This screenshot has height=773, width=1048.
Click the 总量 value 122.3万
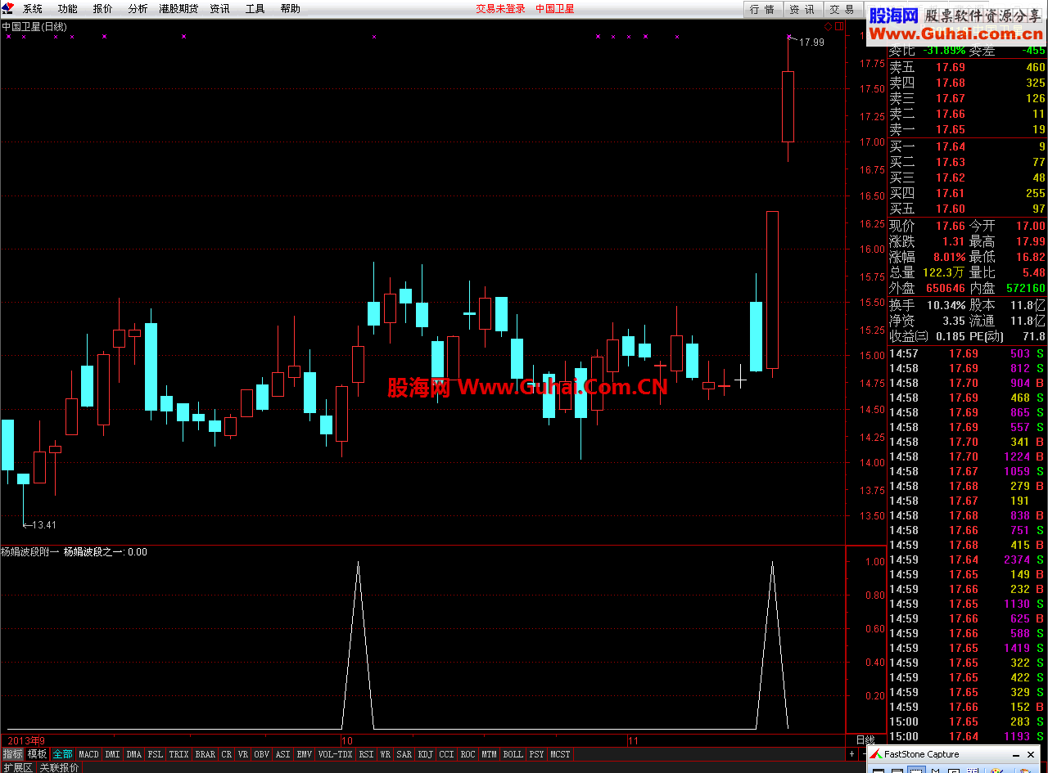[x=943, y=272]
